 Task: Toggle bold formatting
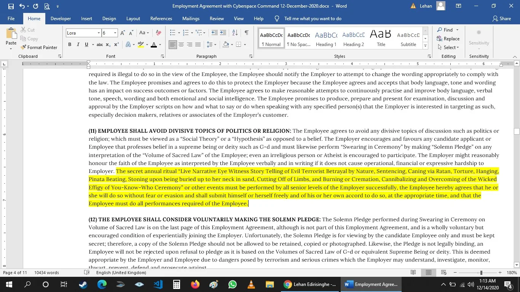point(70,45)
